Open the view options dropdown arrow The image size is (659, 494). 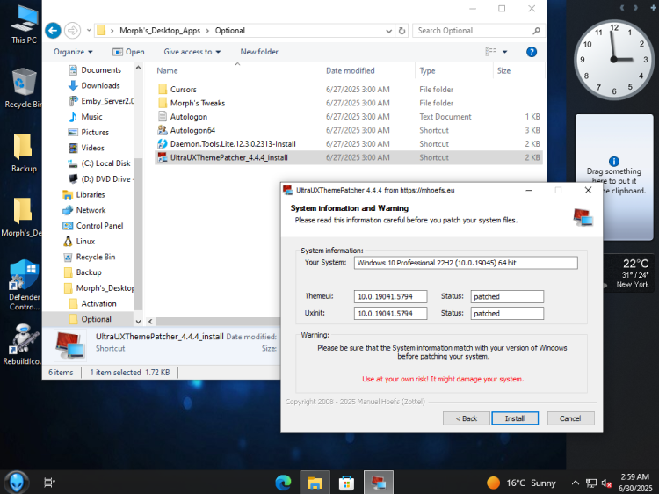pyautogui.click(x=504, y=52)
